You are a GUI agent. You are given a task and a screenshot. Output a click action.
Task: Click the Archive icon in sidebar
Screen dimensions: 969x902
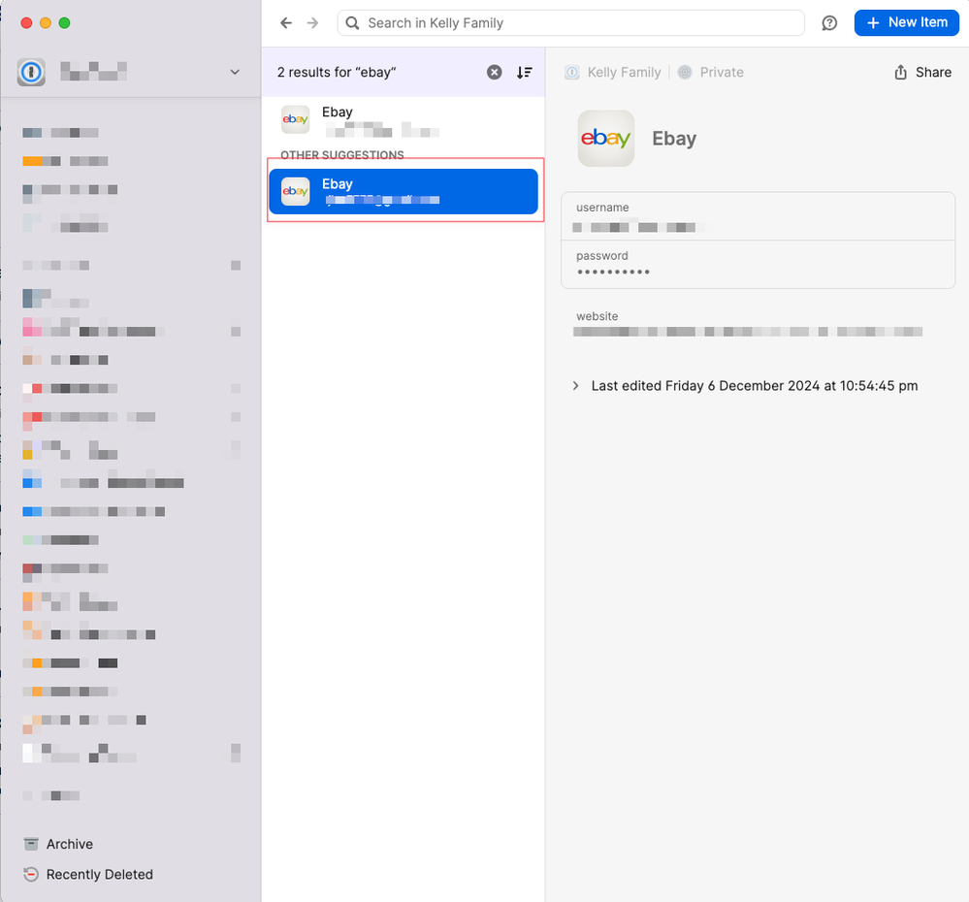(x=31, y=844)
